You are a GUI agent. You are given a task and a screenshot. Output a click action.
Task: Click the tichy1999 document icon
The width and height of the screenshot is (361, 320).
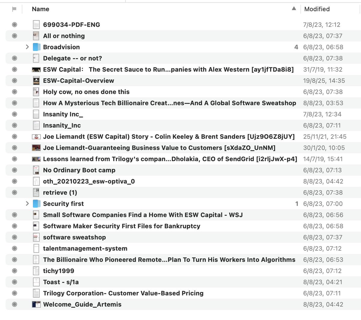tap(36, 271)
